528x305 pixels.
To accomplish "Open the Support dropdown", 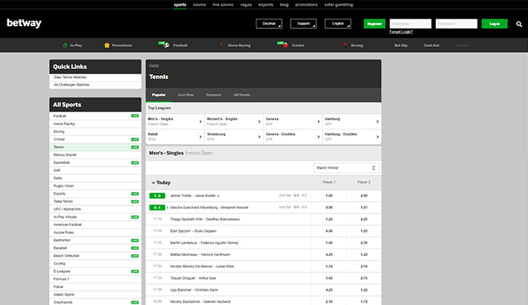I will tap(303, 24).
